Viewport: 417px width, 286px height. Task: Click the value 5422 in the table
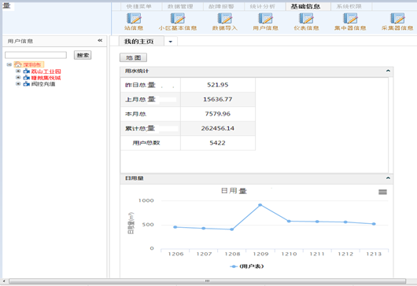(x=217, y=143)
